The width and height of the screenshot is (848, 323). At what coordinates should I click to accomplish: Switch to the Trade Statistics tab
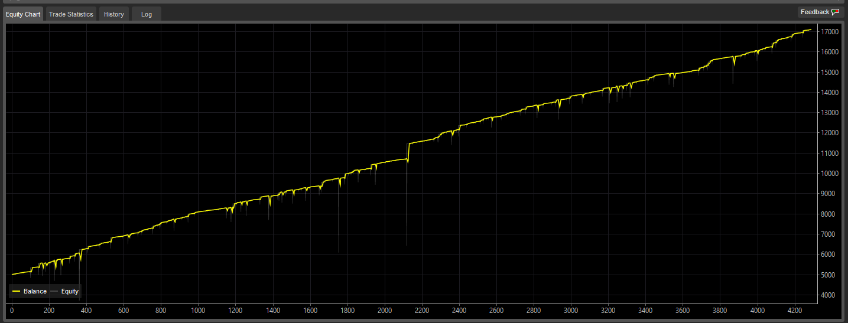point(71,14)
